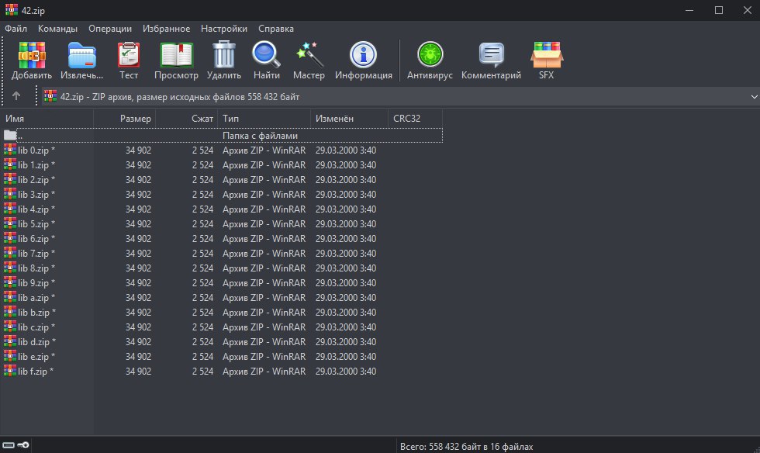Launch the Мастер wizard wand icon

point(309,55)
